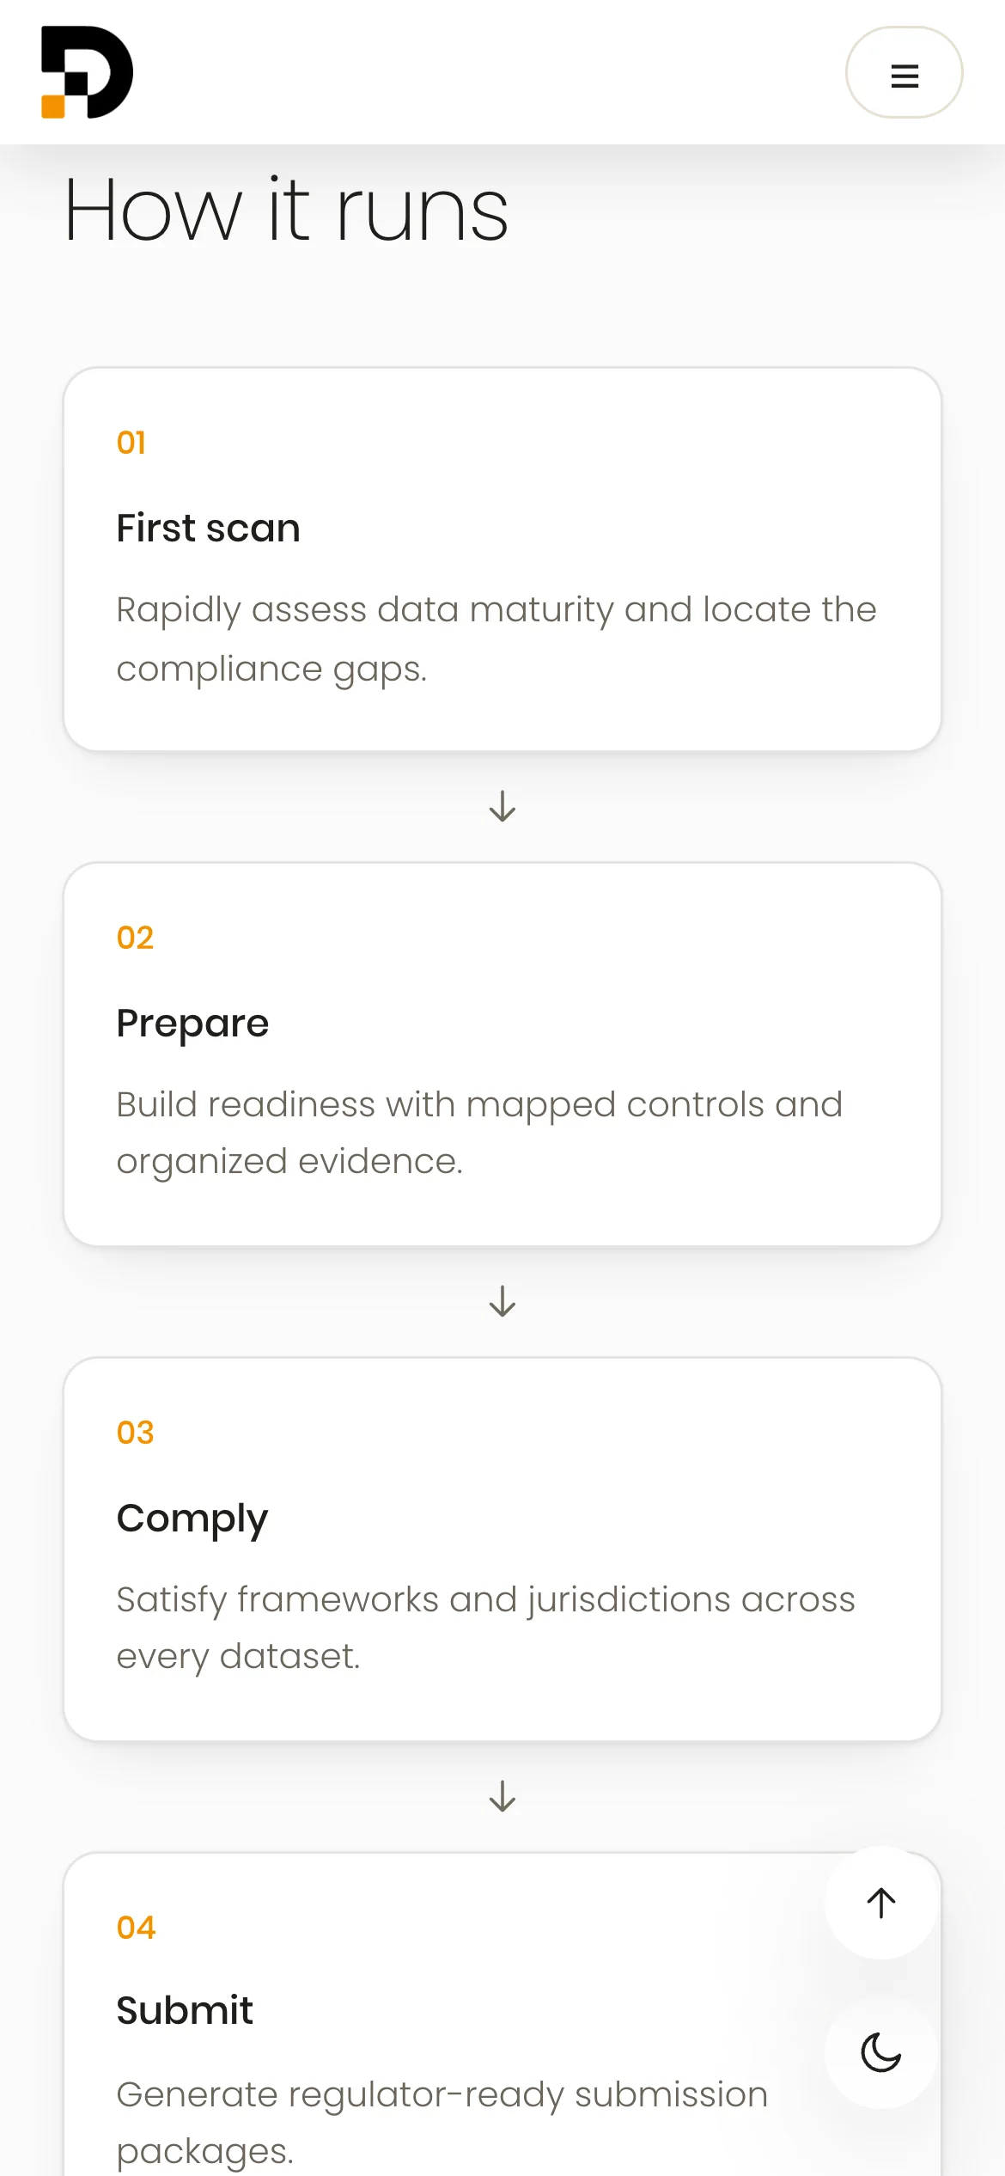1005x2176 pixels.
Task: Click the How it runs title
Action: tap(287, 209)
